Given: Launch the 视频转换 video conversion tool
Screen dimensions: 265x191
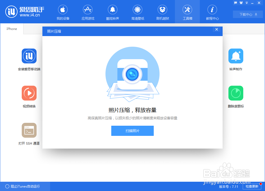Looking at the screenshot, I should [29, 93].
